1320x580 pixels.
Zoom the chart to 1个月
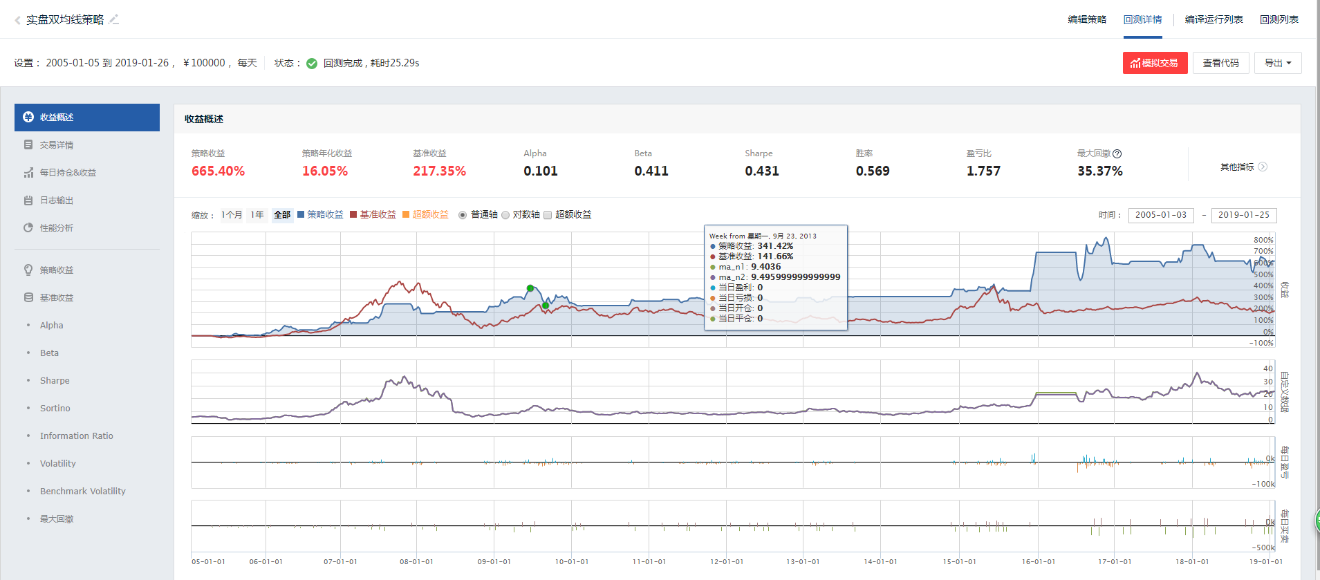coord(232,215)
